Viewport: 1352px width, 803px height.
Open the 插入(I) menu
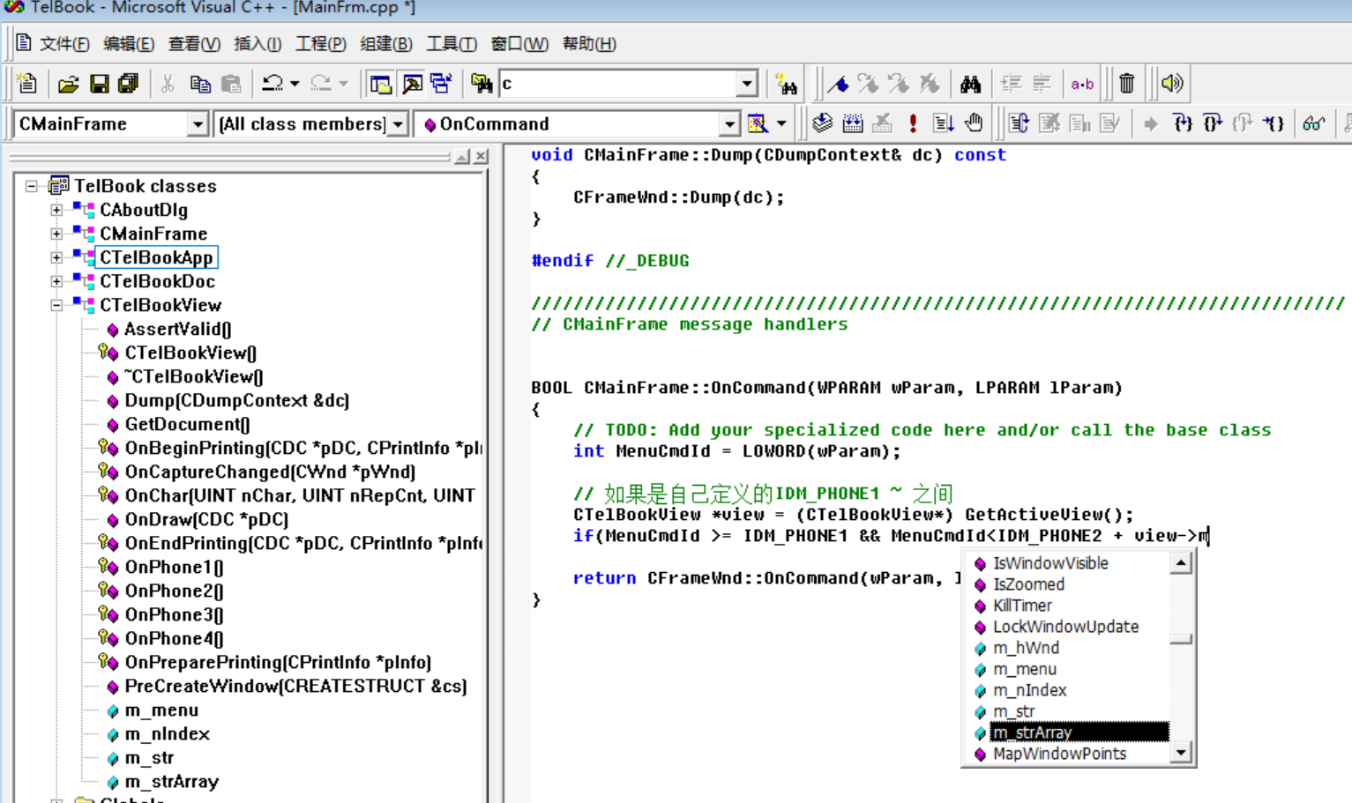[x=258, y=43]
